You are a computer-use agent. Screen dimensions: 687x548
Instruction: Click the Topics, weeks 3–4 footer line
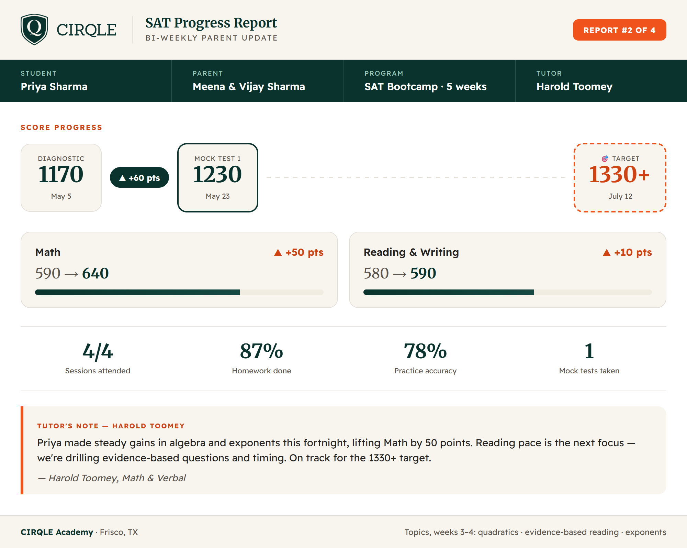pos(535,532)
